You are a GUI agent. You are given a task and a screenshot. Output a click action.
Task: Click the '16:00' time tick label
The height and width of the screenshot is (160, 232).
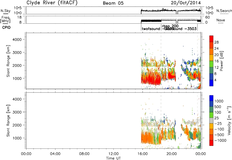tap(143, 154)
